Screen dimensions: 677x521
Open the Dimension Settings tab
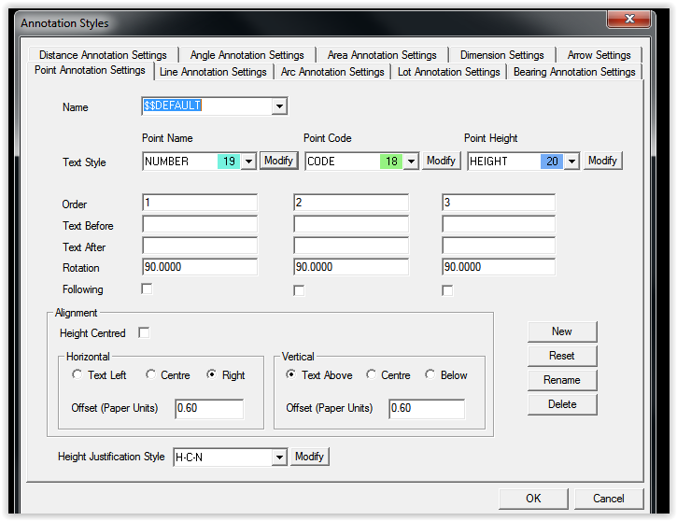(x=501, y=55)
